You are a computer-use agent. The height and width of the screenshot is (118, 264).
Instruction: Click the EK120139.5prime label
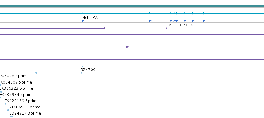pyautogui.click(x=21, y=101)
